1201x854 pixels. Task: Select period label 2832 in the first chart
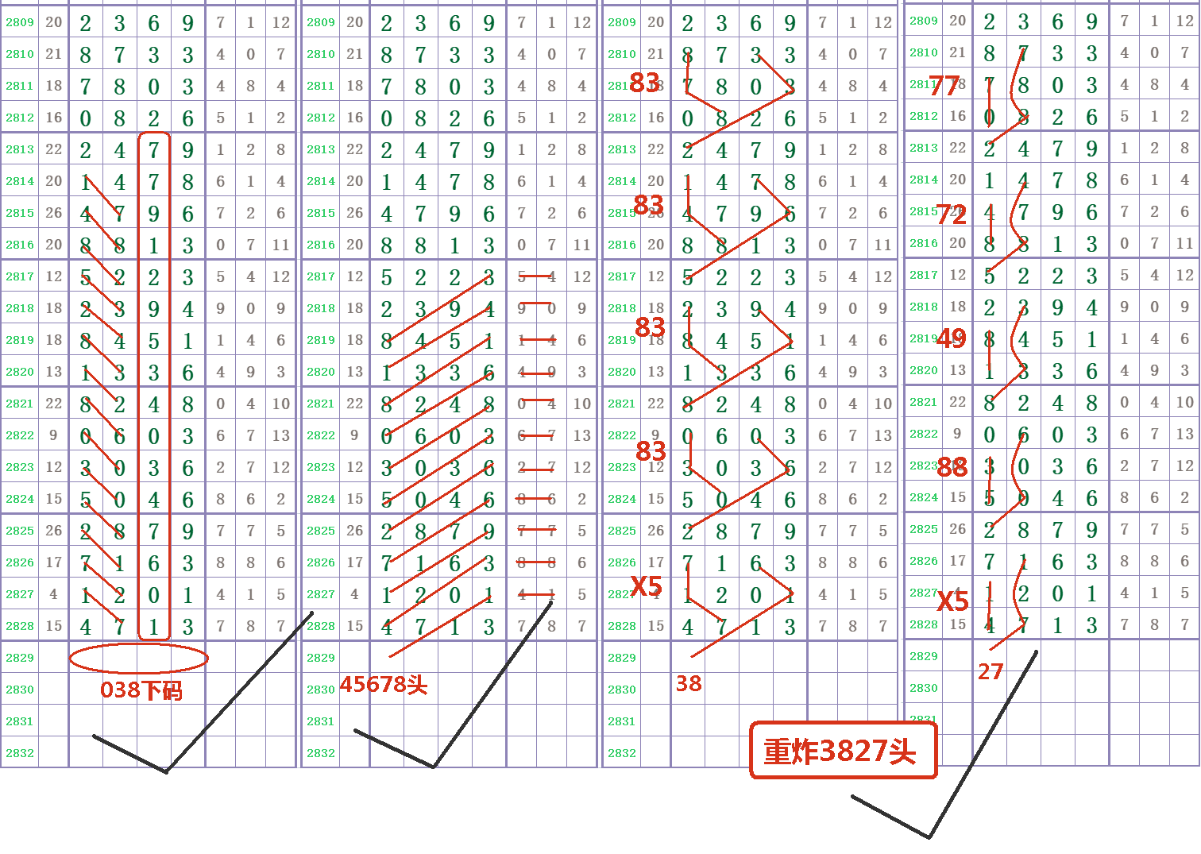tap(20, 753)
